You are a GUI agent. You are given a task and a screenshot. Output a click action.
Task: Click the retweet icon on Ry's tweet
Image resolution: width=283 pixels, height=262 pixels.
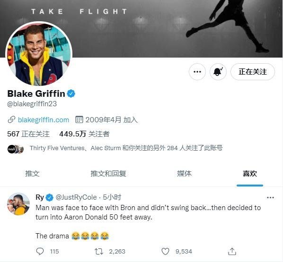coord(99,251)
